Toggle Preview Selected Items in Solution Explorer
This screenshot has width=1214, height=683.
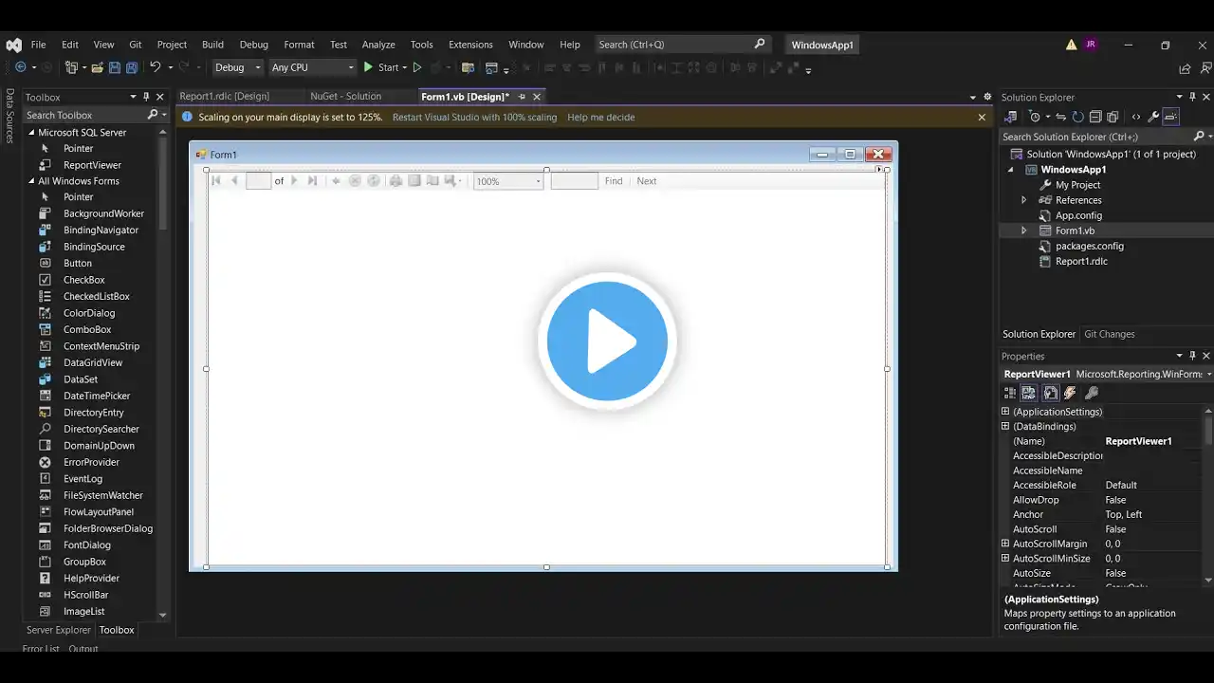(1171, 117)
